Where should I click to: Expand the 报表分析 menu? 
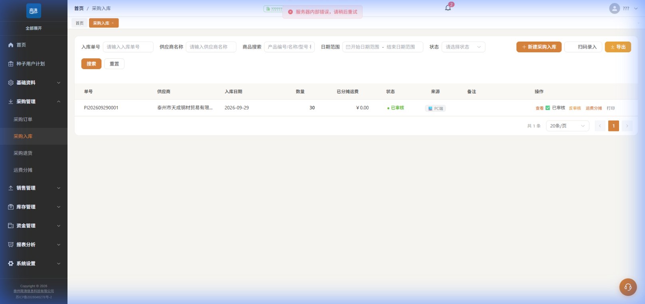point(59,244)
